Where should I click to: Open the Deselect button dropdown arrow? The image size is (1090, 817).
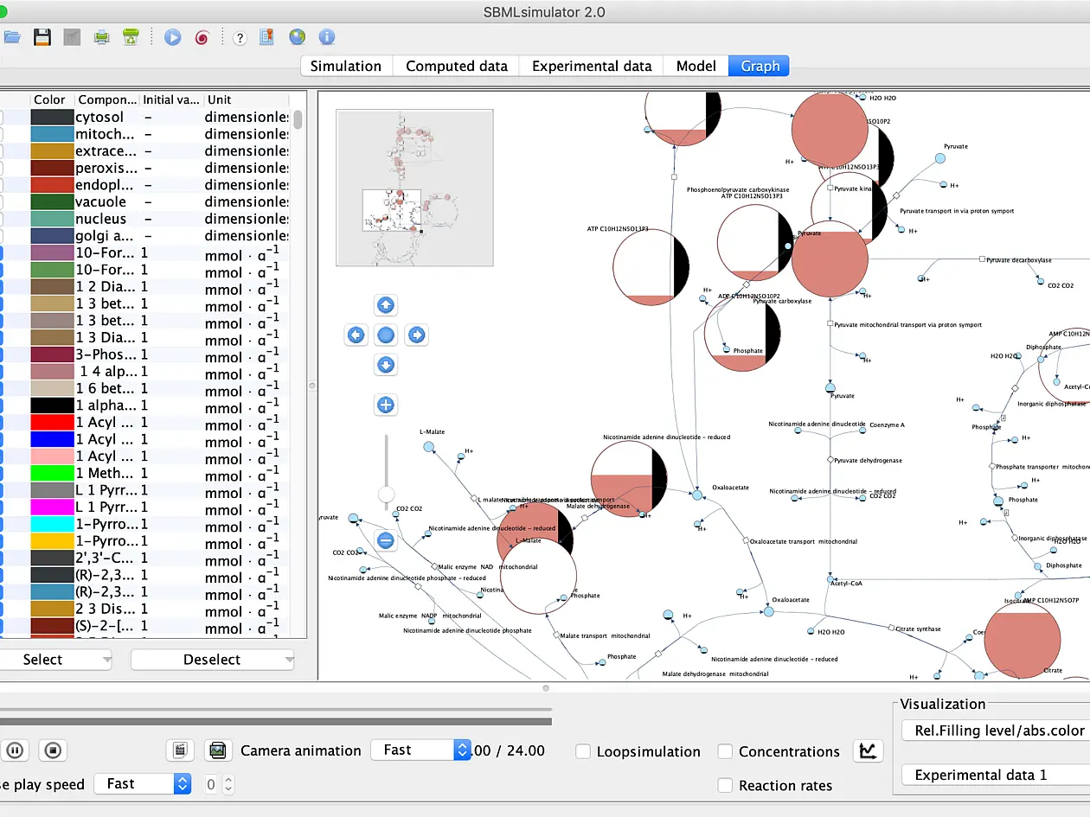(x=288, y=660)
